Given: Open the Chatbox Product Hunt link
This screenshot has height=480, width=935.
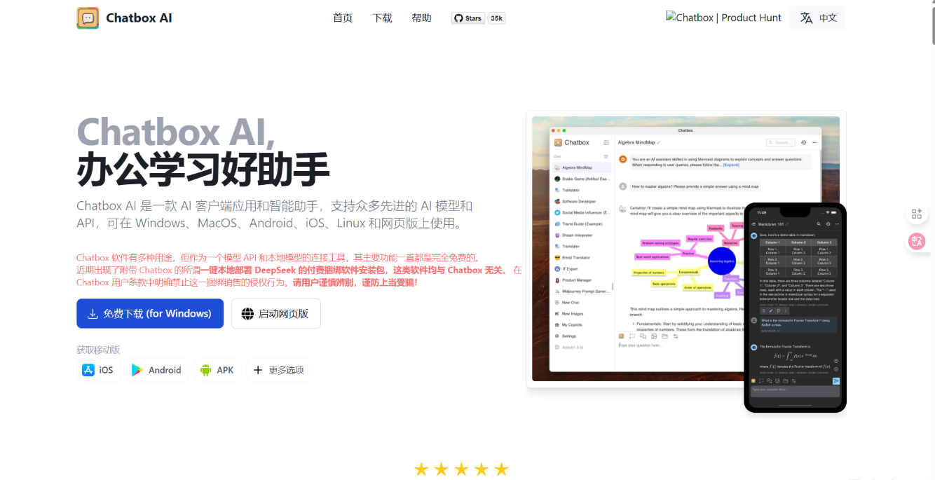Looking at the screenshot, I should (x=723, y=18).
